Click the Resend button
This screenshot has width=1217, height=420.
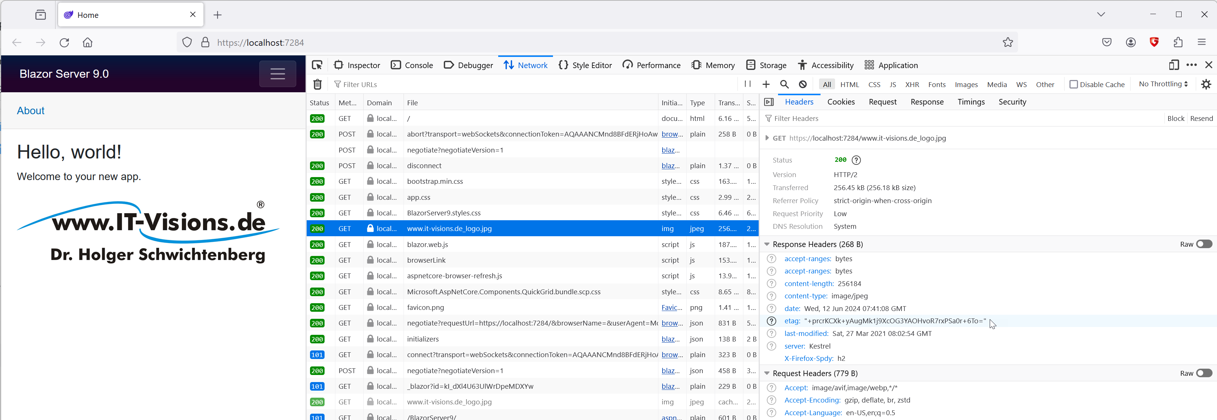[1201, 118]
